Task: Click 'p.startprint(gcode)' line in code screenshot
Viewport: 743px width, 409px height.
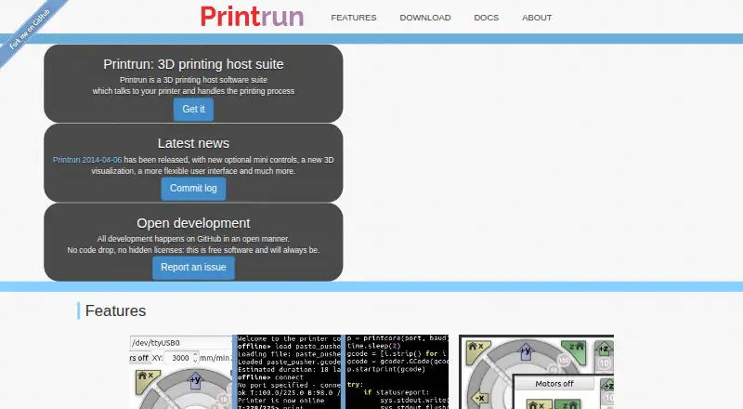Action: click(385, 369)
